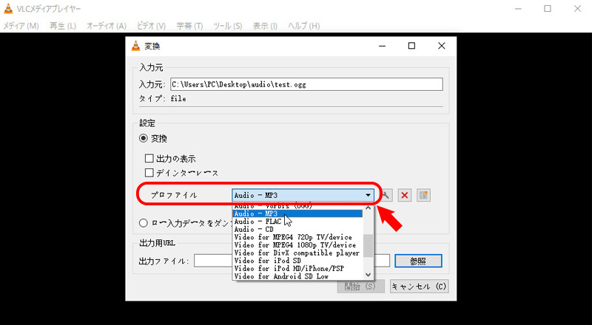Image resolution: width=592 pixels, height=325 pixels.
Task: Close VLC main window
Action: 577,9
